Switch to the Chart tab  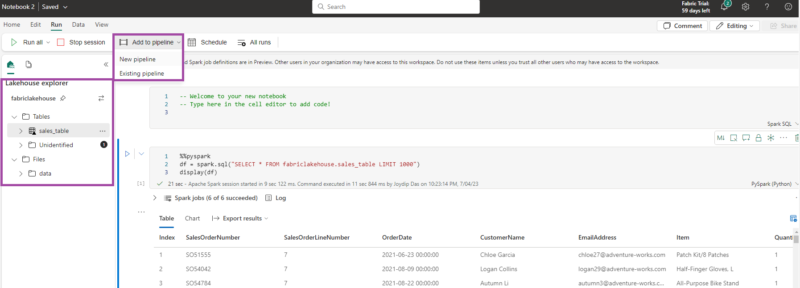click(192, 218)
